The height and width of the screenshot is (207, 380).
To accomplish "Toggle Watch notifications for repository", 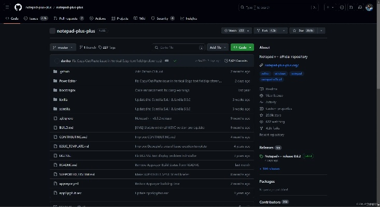I will click(236, 31).
